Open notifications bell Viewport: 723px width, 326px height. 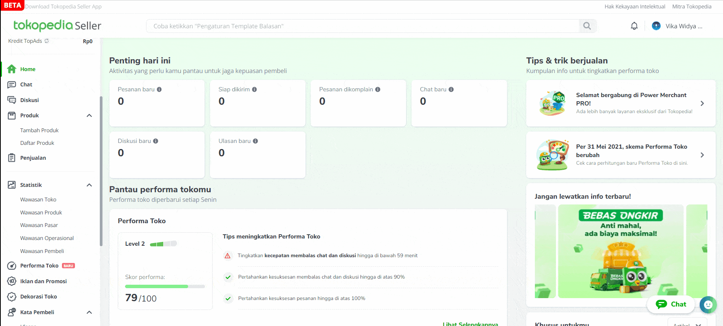pos(634,26)
